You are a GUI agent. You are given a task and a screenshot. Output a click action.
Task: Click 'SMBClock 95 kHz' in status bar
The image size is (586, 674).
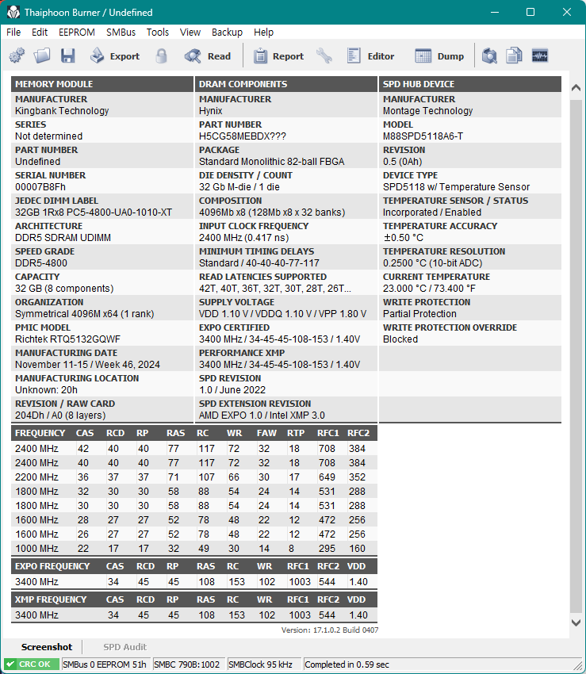261,664
